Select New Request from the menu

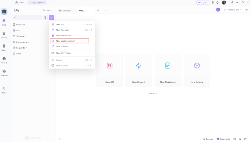tap(72, 30)
